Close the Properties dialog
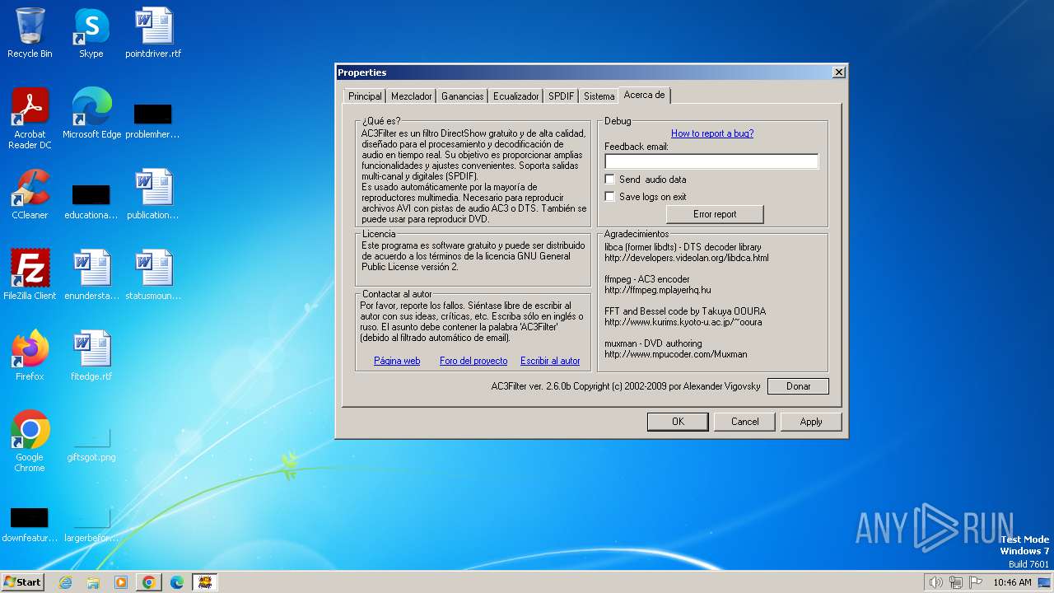Viewport: 1054px width, 593px height. [838, 72]
